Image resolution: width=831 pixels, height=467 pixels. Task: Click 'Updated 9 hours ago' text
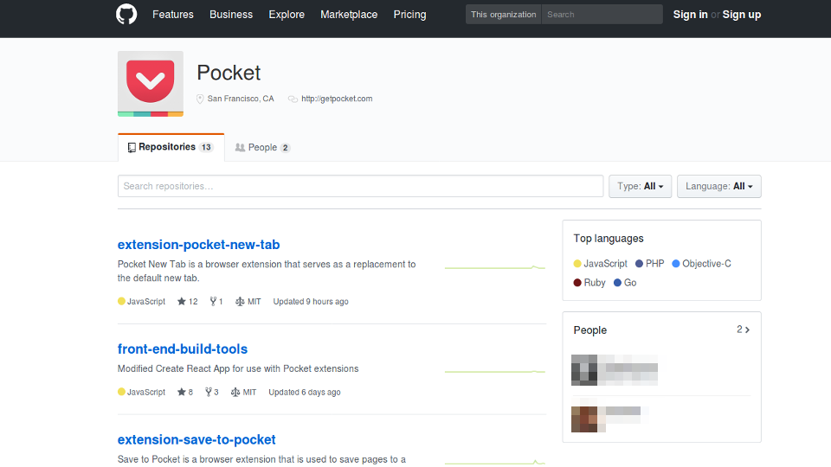point(311,301)
